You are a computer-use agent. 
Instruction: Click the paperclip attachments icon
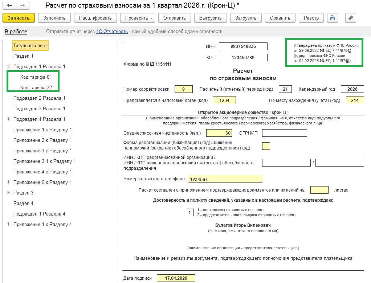[350, 18]
